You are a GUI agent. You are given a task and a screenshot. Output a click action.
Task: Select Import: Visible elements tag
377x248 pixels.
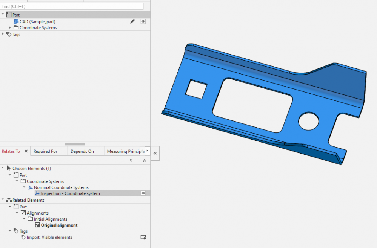click(x=49, y=237)
